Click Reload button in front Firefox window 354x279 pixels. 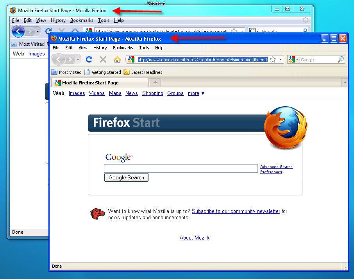click(89, 59)
